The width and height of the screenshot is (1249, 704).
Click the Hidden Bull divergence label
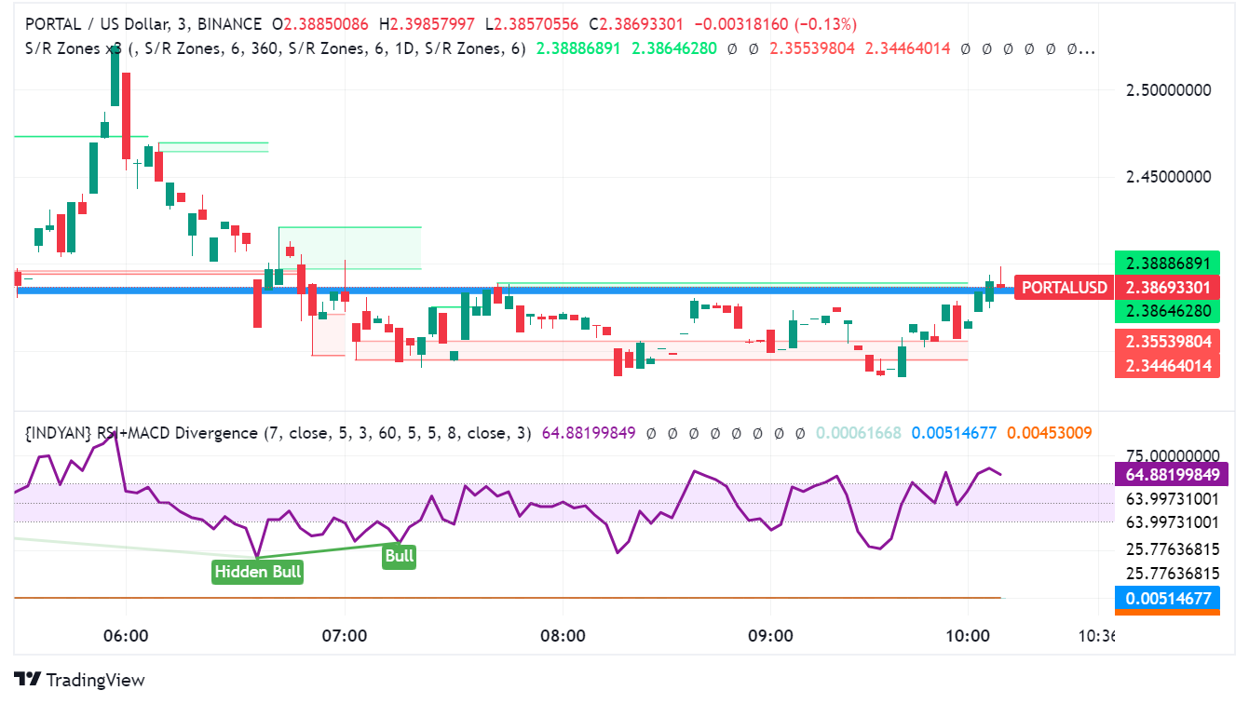[258, 572]
